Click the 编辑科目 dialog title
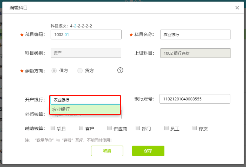Screen dimensions: 246x167 pos(19,8)
